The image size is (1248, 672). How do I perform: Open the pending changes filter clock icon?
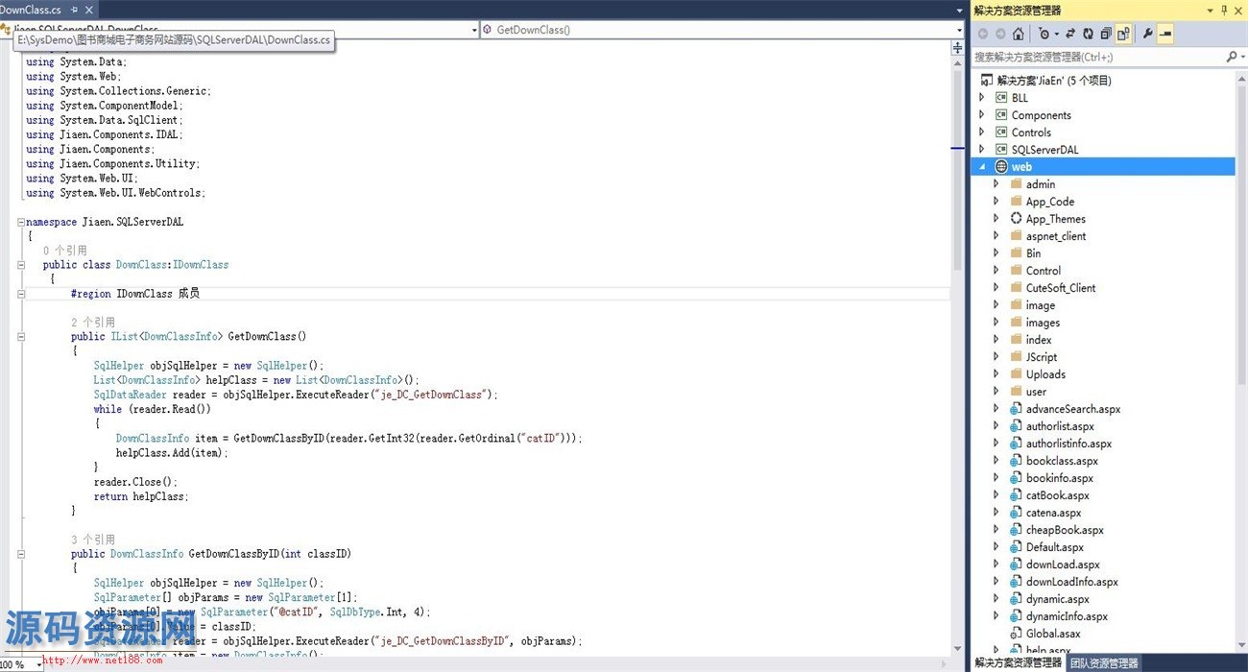(x=1045, y=34)
